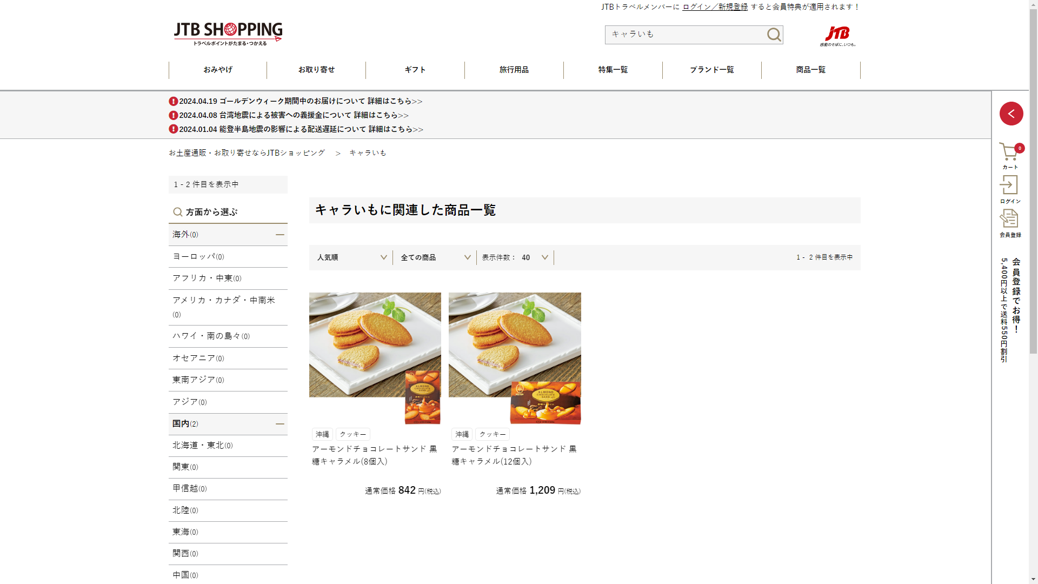
Task: Click the search magnifier icon
Action: click(774, 35)
